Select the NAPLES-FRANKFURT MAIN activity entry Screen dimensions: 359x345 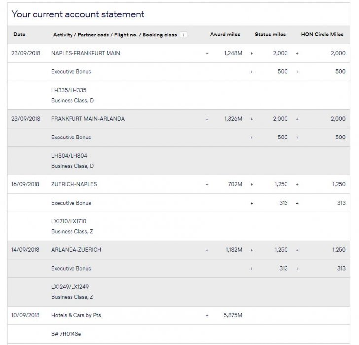pyautogui.click(x=85, y=53)
